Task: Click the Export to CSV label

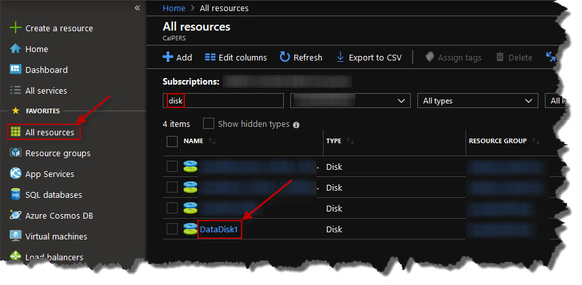Action: coord(375,57)
